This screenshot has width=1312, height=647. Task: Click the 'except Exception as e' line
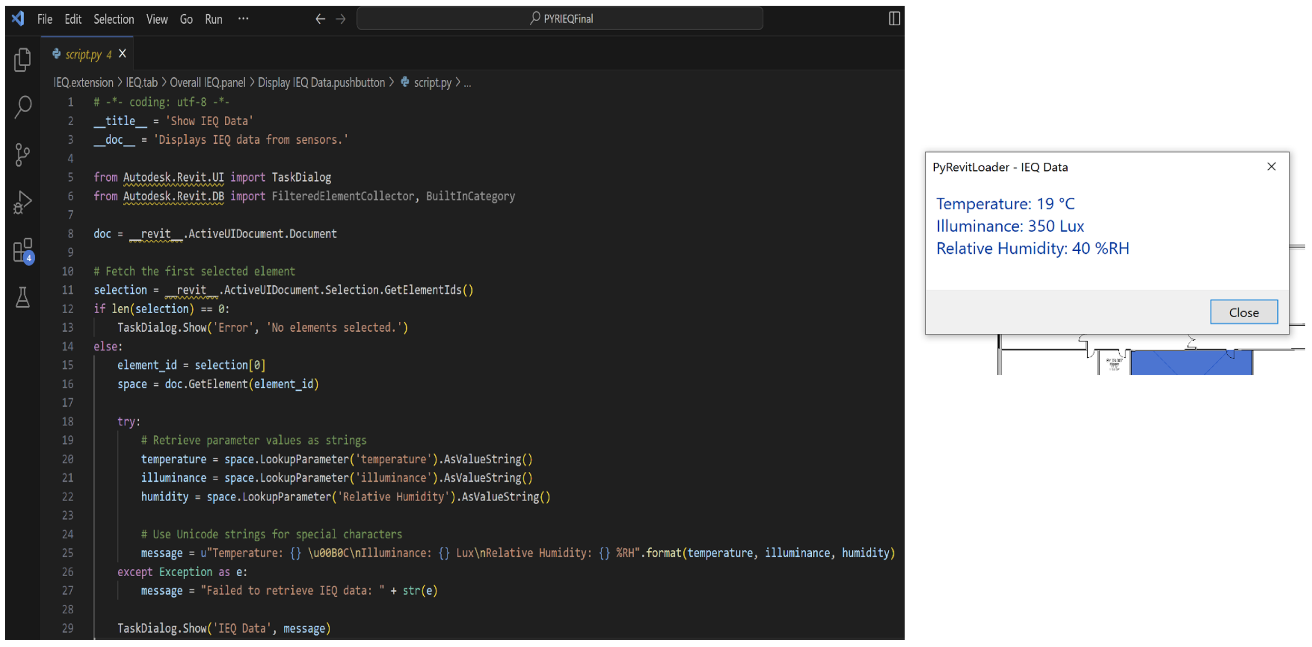(182, 572)
